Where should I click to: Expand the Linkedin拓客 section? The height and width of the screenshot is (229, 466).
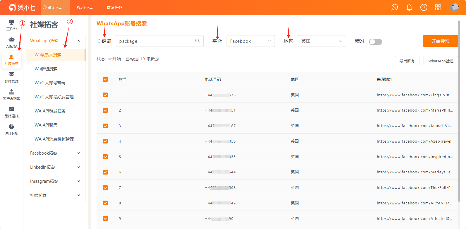tap(55, 167)
